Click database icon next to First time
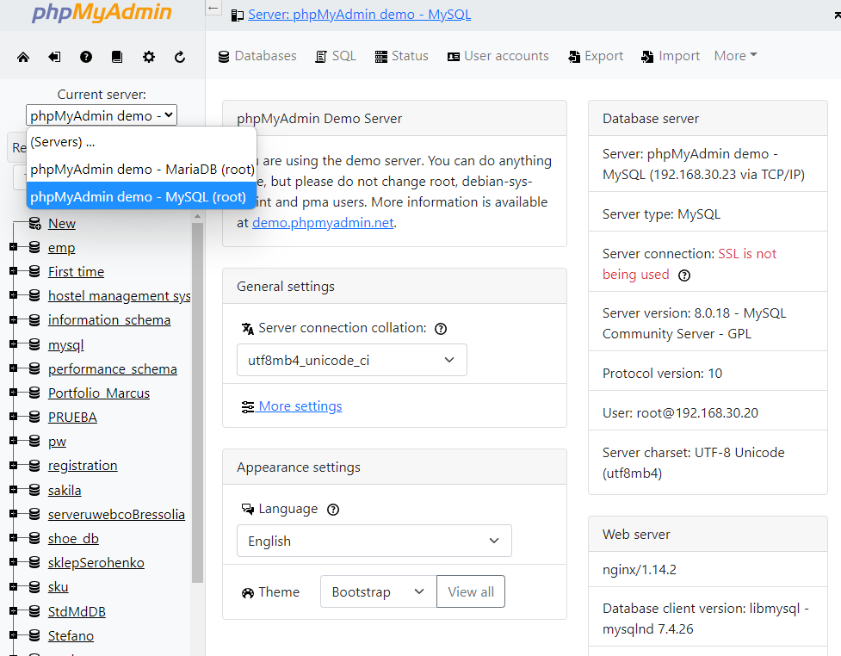This screenshot has width=841, height=656. click(34, 271)
